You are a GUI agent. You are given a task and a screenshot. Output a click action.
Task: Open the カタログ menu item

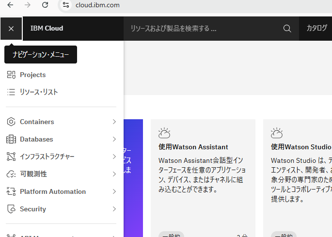[x=316, y=29]
